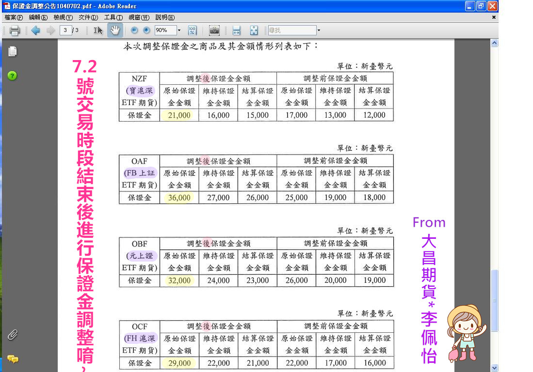Screen dimensions: 533x372
Task: Zoom in with plus button
Action: click(x=146, y=30)
